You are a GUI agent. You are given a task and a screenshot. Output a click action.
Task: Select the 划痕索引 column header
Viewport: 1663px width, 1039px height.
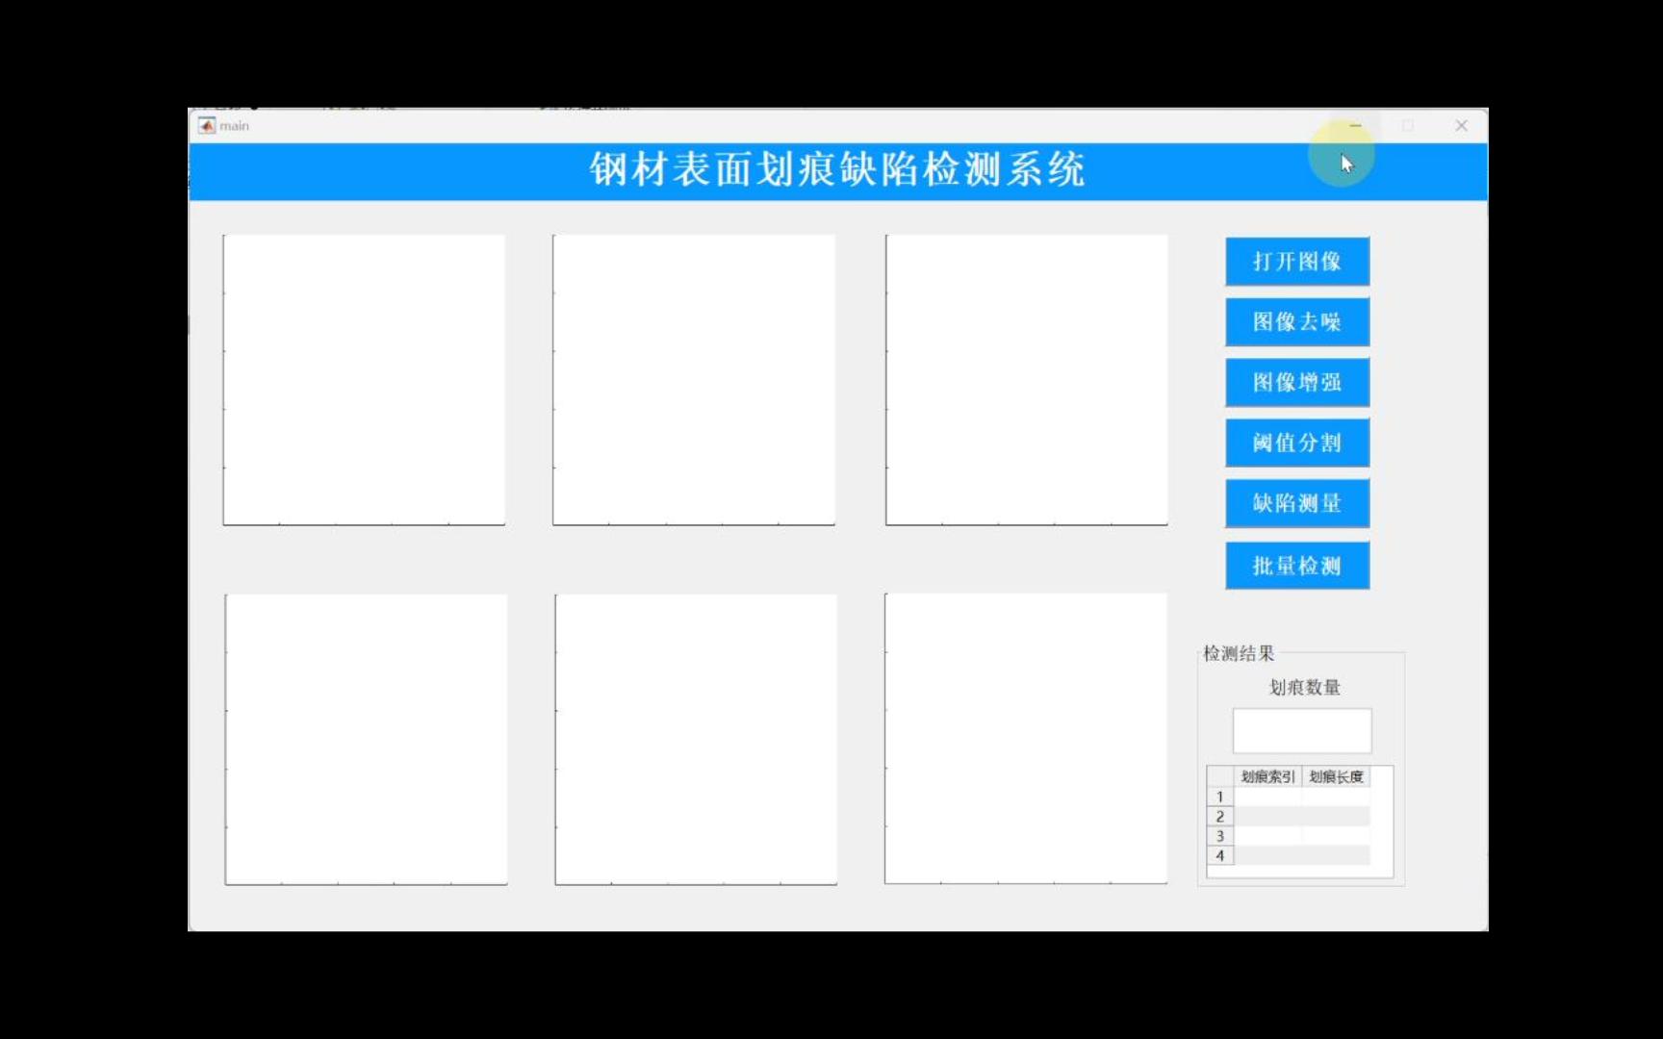pos(1267,776)
